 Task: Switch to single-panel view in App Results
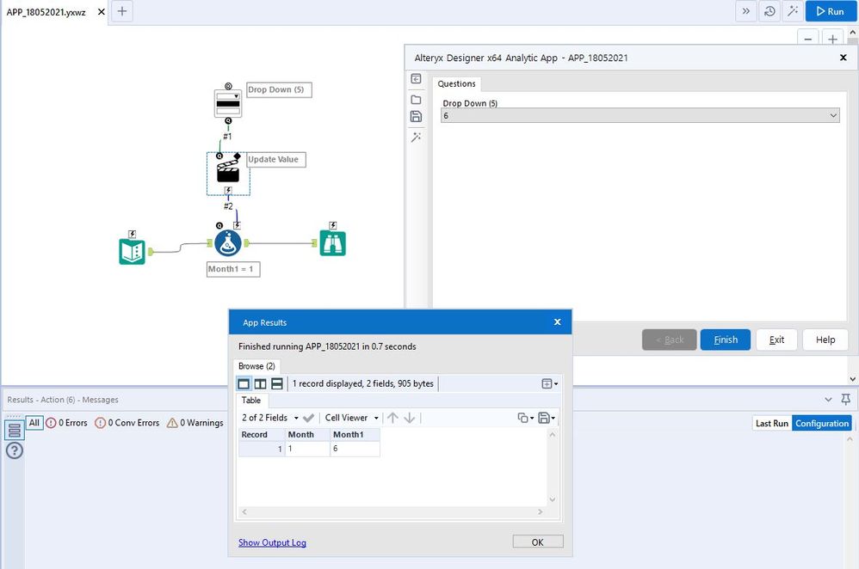(x=244, y=384)
